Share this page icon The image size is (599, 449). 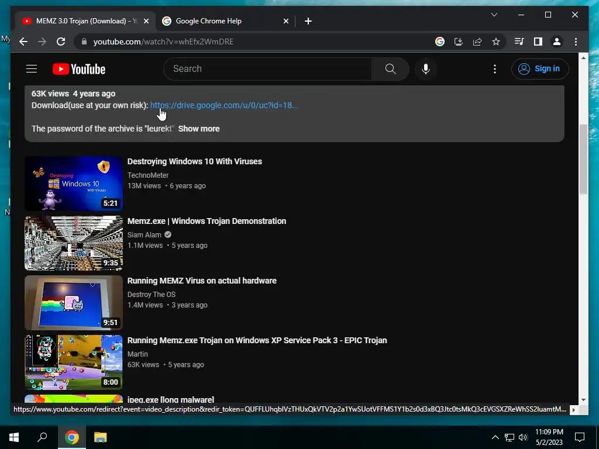(x=477, y=42)
